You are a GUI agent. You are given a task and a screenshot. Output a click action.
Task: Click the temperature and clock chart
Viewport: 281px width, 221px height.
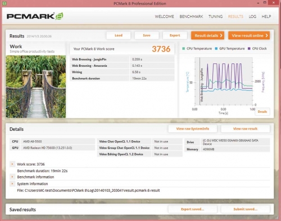tap(224, 82)
